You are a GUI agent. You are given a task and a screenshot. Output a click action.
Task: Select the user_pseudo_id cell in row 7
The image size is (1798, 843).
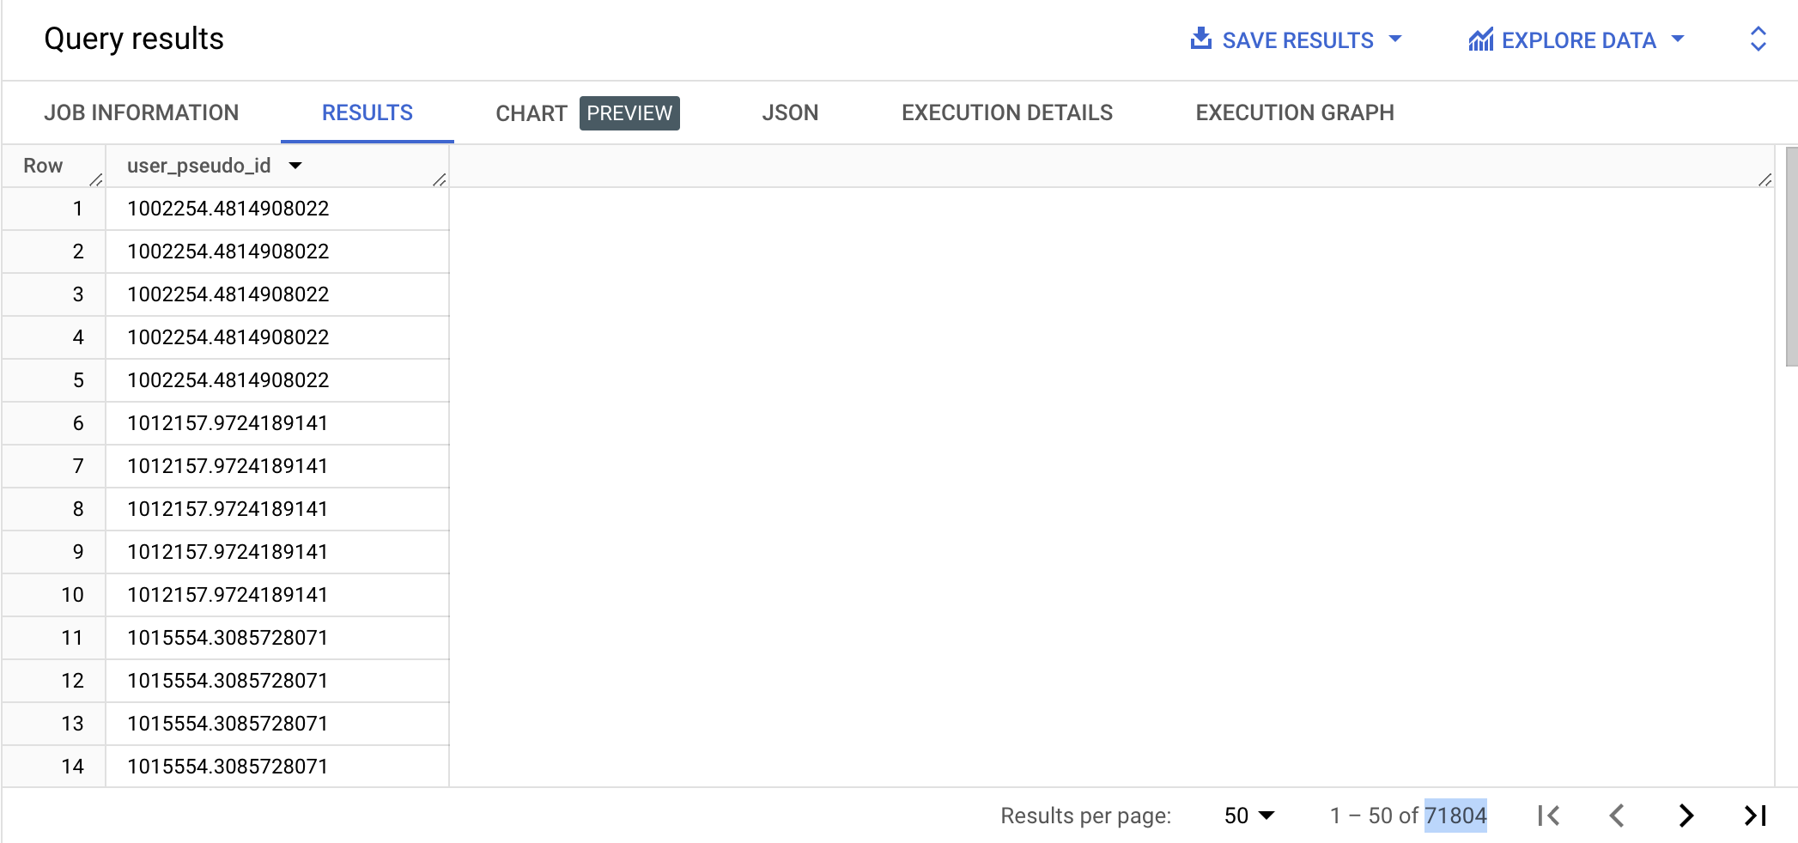click(277, 466)
